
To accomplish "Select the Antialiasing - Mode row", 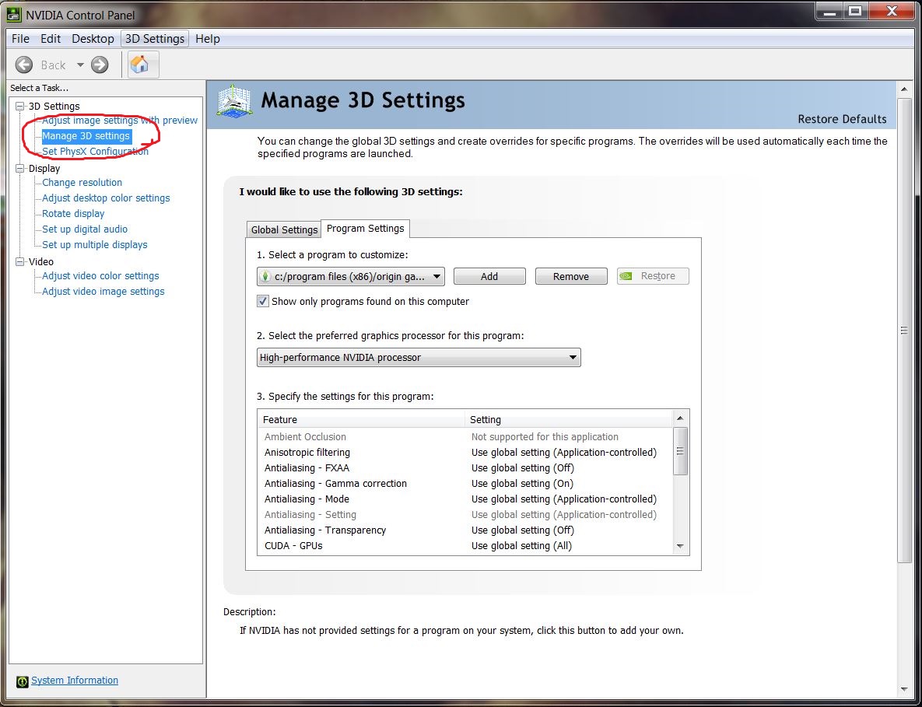I will click(465, 499).
